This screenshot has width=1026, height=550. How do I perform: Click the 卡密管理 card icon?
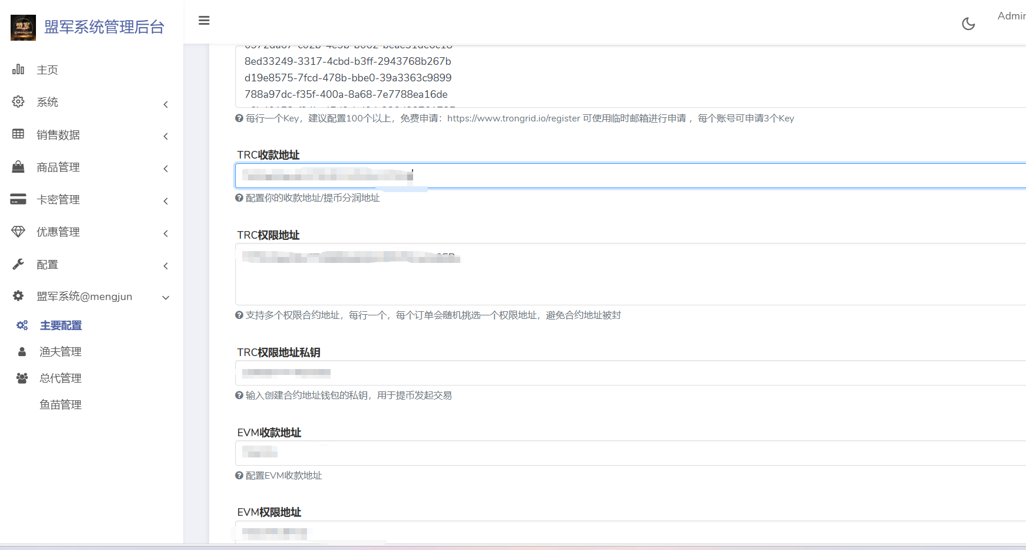[18, 199]
